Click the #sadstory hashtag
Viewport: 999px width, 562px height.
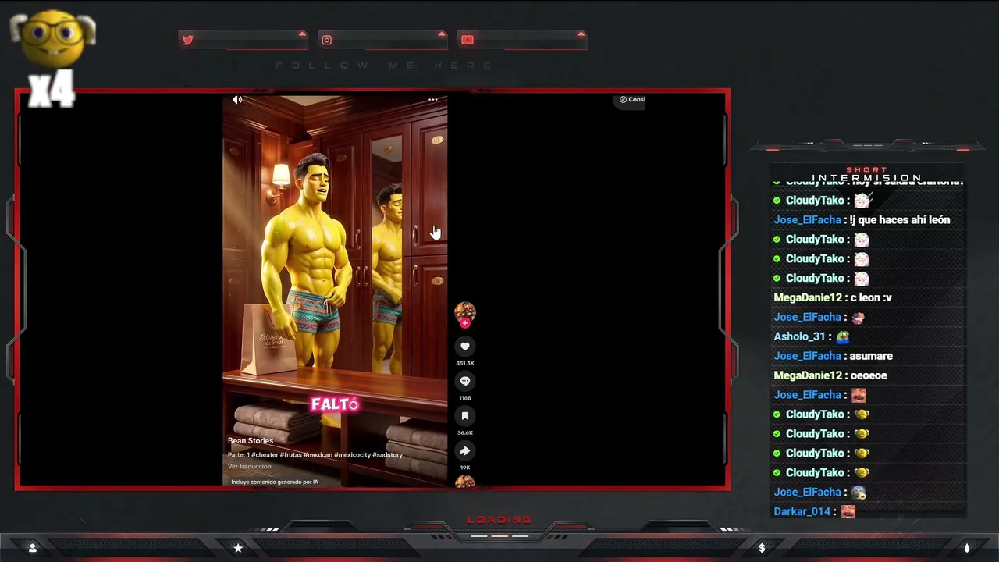388,455
